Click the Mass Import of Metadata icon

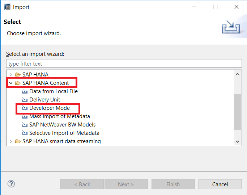[x=25, y=116]
